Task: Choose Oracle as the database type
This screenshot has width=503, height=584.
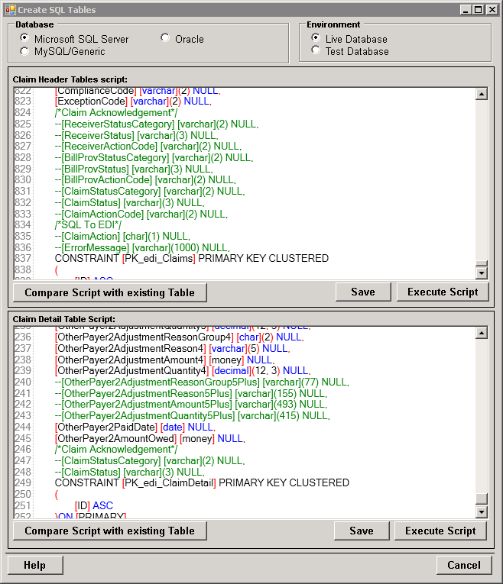Action: pyautogui.click(x=165, y=38)
